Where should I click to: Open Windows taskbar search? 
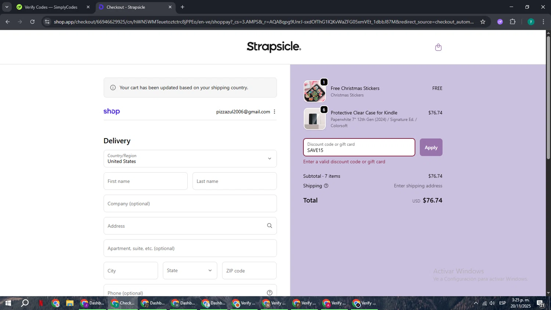25,303
